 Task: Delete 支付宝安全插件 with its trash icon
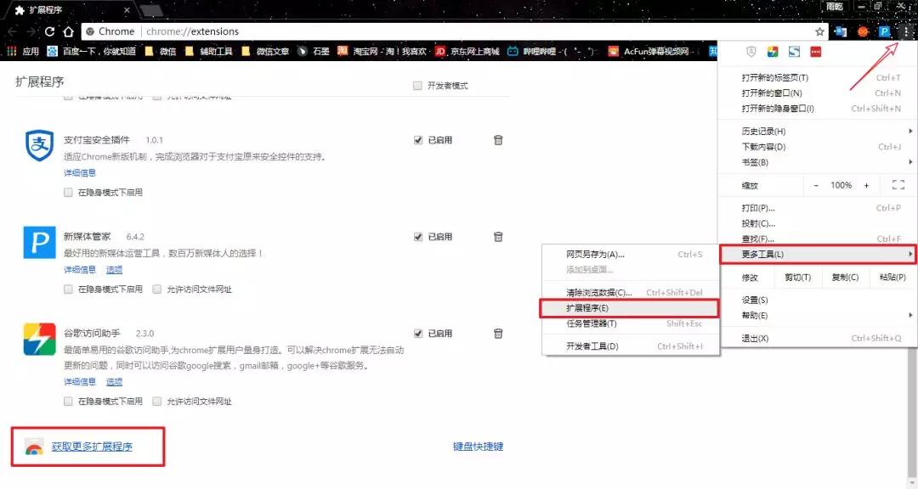(498, 140)
